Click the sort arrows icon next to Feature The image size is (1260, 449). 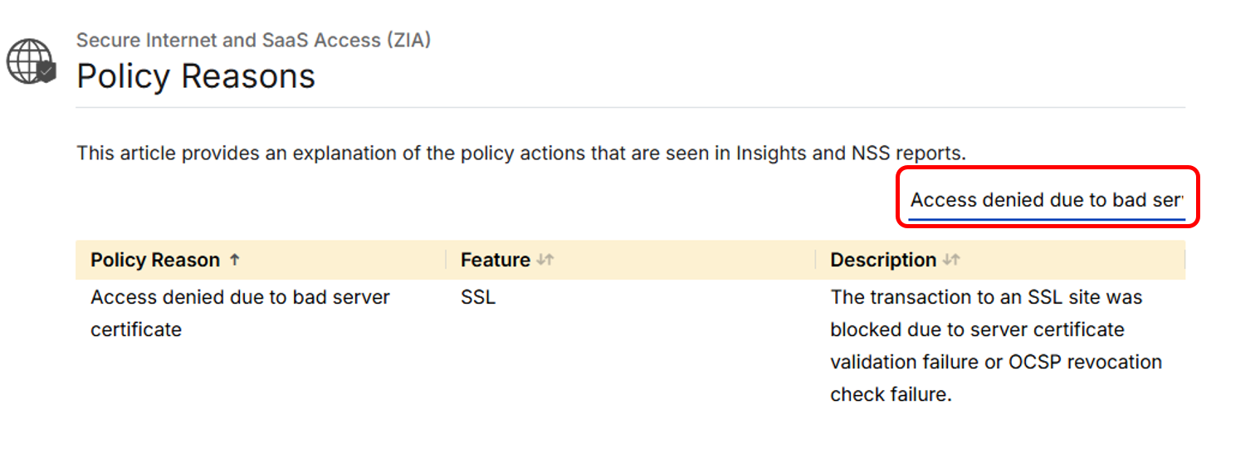pyautogui.click(x=545, y=260)
